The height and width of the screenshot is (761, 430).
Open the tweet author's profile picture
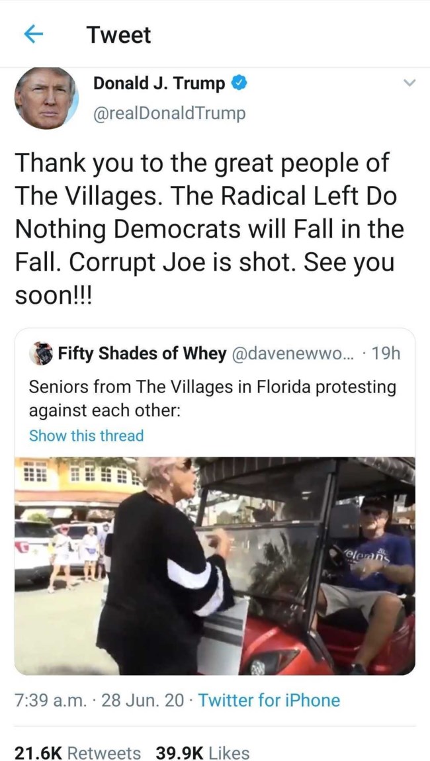(46, 98)
